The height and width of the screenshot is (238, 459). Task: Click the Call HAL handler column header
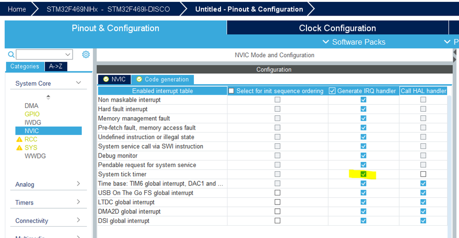point(423,91)
